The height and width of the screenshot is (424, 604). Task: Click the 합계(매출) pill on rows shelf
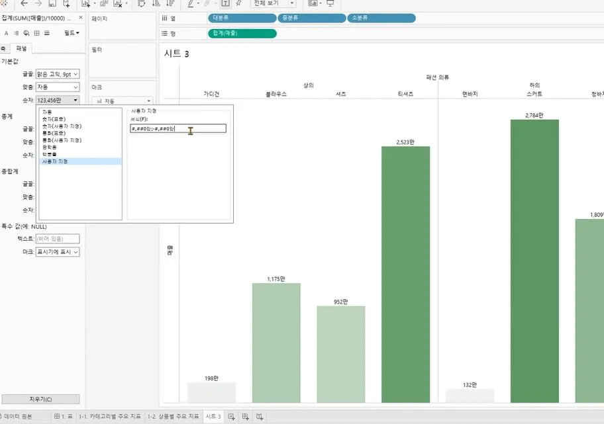point(242,34)
